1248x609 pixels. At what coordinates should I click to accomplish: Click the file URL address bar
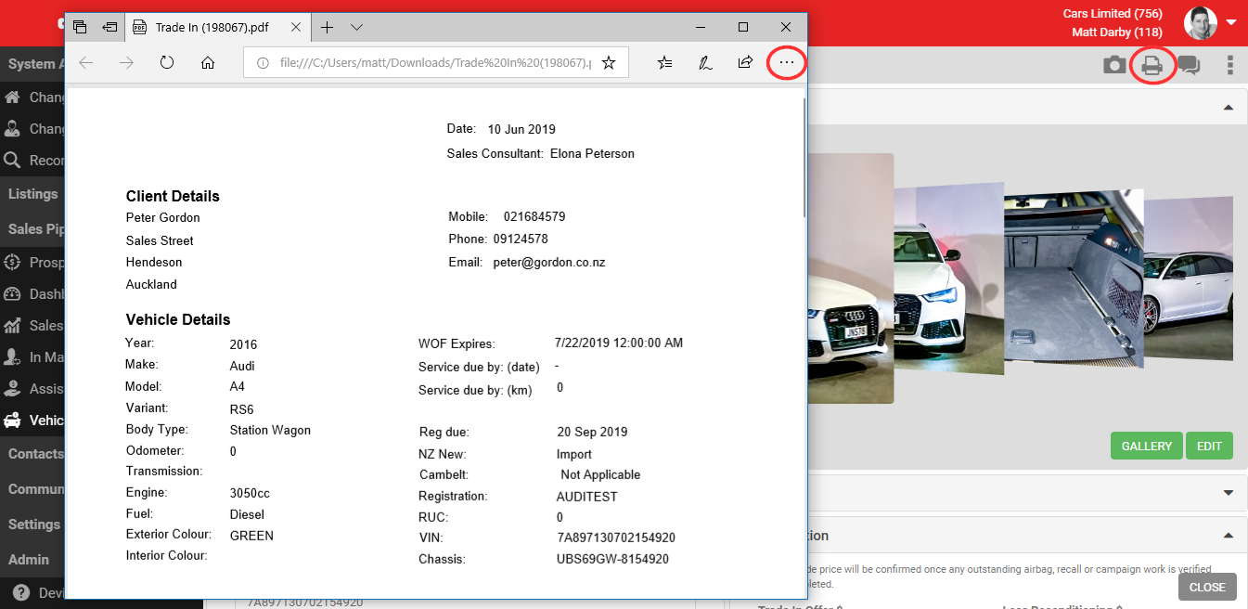436,63
